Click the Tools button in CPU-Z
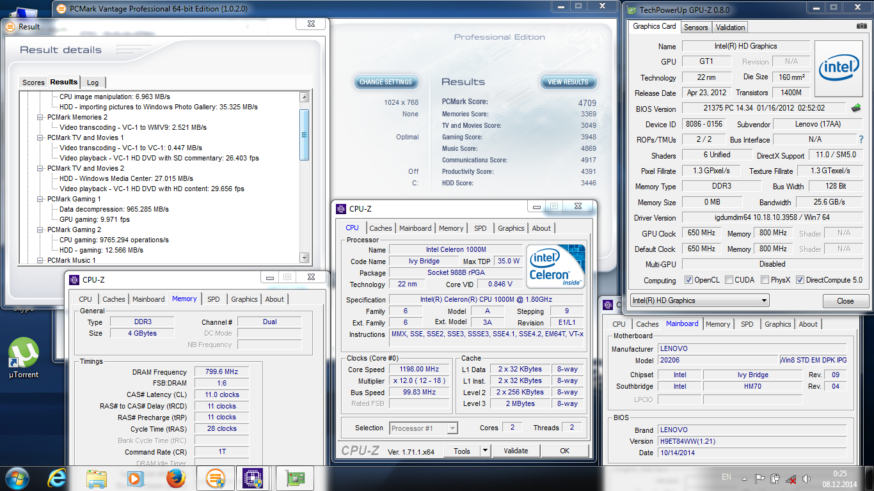 462,451
